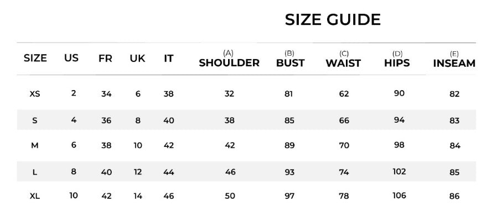502x221 pixels.
Task: Select the (E) INSEAM column header
Action: pyautogui.click(x=454, y=59)
